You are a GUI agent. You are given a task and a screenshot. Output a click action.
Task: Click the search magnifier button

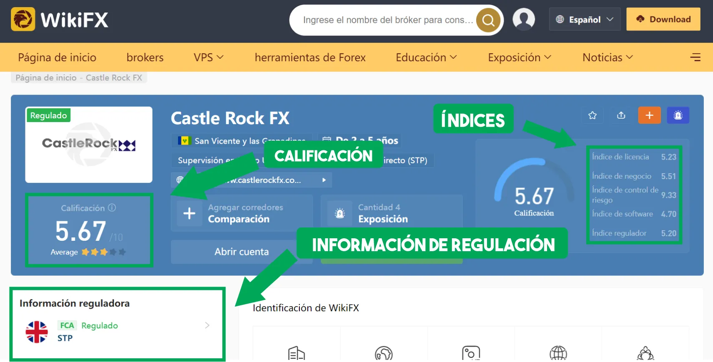click(x=488, y=20)
